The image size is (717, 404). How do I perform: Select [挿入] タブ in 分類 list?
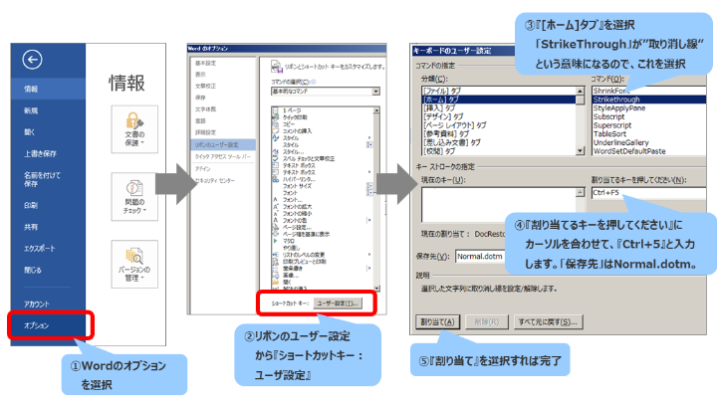coord(499,107)
